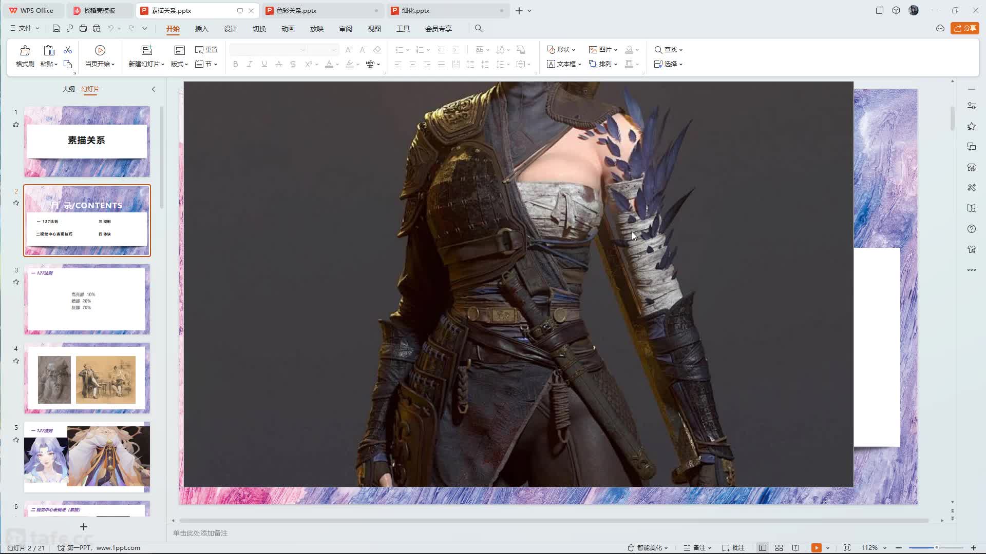Click the zoom slider handle

[937, 548]
